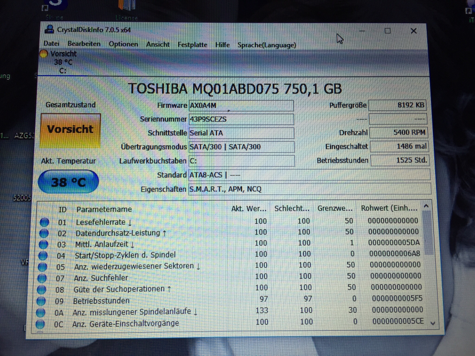475x356 pixels.
Task: Click the Standard field ATA8-ACS
Action: [309, 175]
